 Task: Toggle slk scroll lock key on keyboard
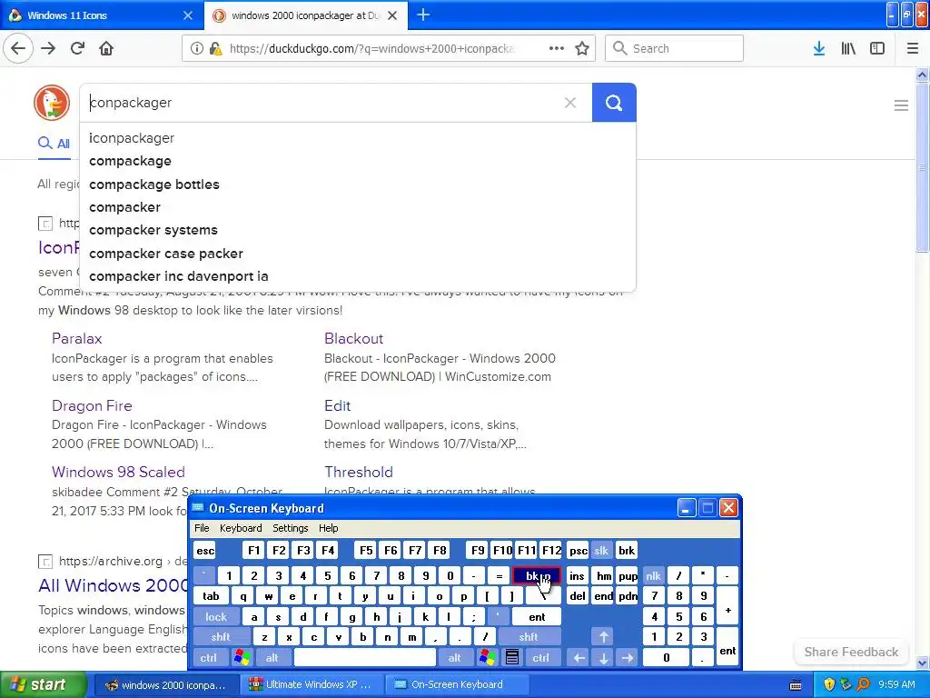coord(601,550)
